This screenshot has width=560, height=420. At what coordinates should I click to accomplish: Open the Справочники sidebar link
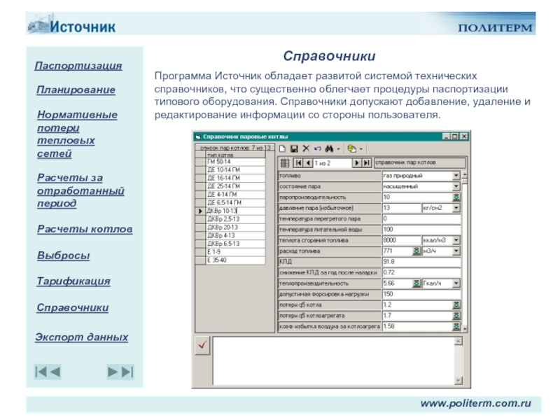coord(73,307)
